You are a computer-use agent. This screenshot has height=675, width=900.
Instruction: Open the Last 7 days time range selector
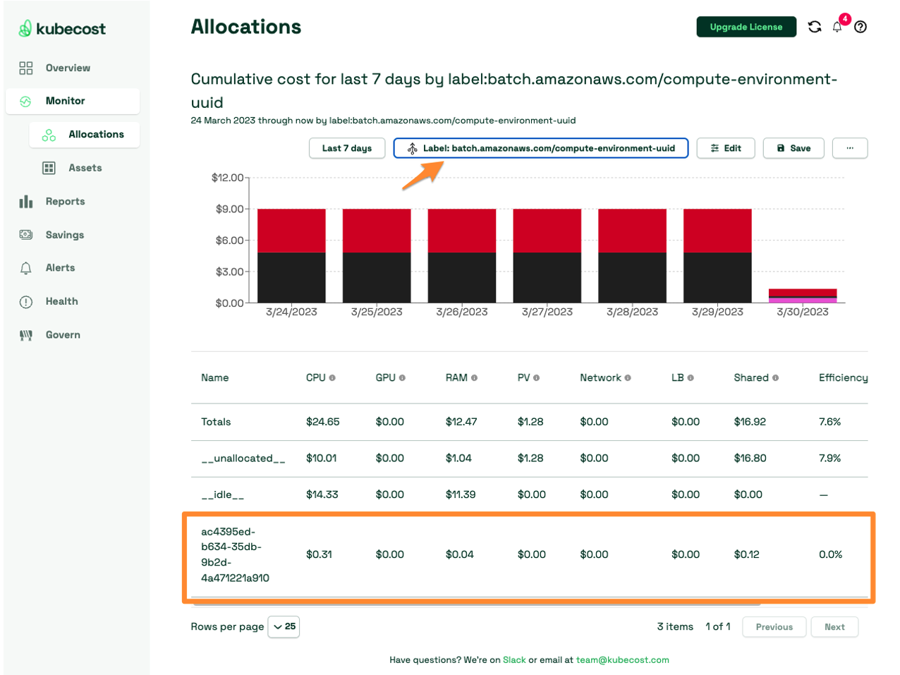coord(346,148)
